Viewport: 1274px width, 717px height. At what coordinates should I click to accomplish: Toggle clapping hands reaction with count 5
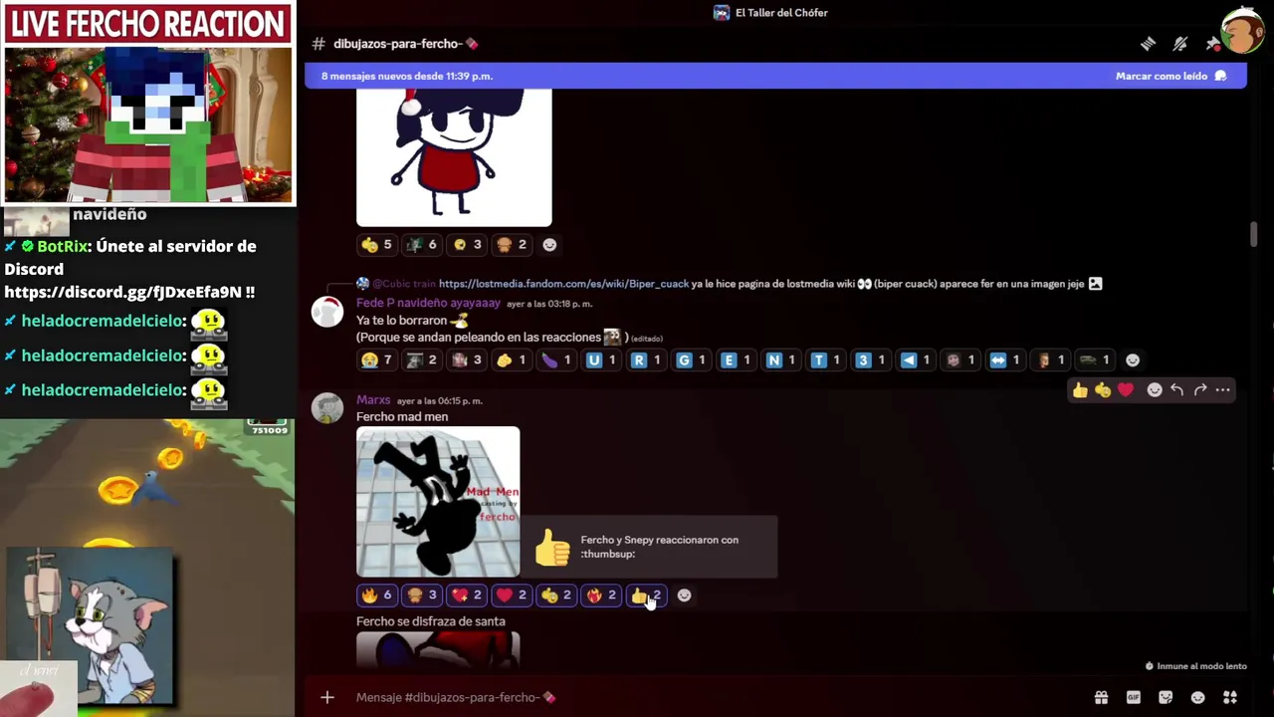tap(377, 244)
